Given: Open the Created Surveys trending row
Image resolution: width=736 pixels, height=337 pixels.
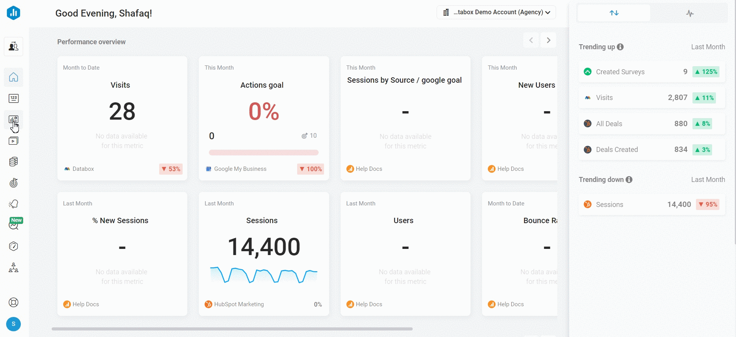Looking at the screenshot, I should 652,72.
